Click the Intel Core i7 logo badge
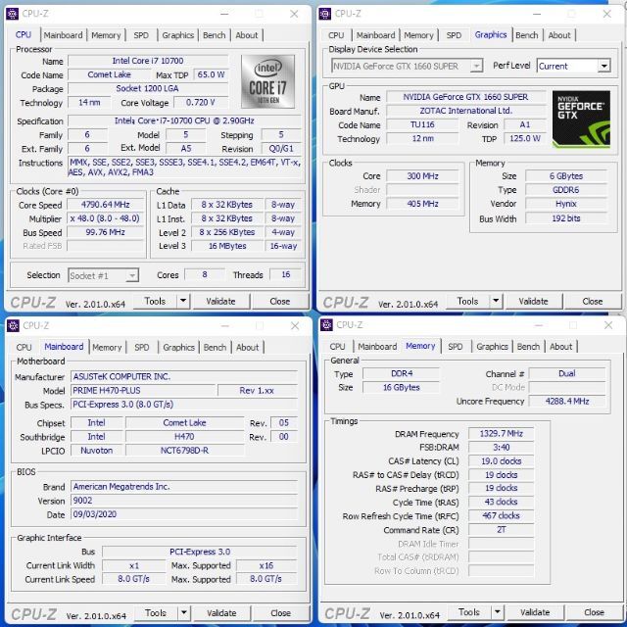The height and width of the screenshot is (627, 627). click(x=267, y=82)
